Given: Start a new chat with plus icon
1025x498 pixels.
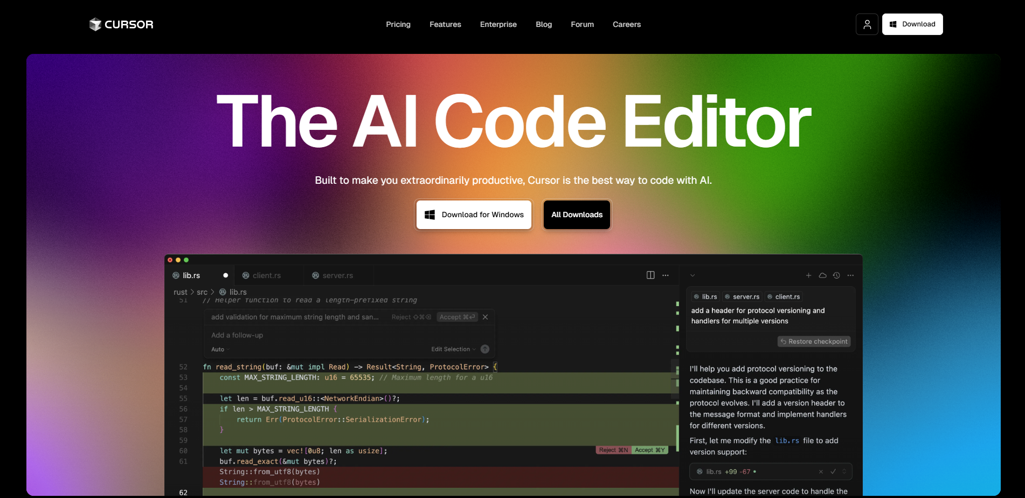Looking at the screenshot, I should coord(808,275).
